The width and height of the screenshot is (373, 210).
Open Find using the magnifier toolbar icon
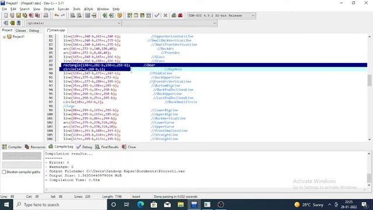tap(73, 16)
